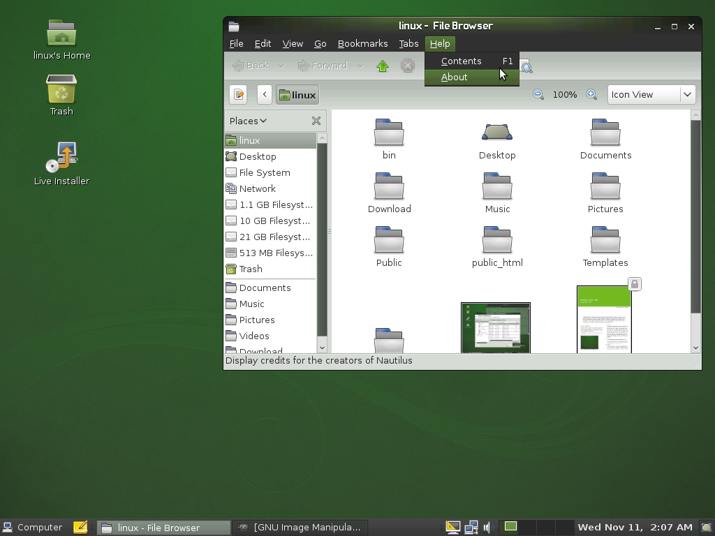This screenshot has width=715, height=536.
Task: Open the Bookmarks menu
Action: pos(362,44)
